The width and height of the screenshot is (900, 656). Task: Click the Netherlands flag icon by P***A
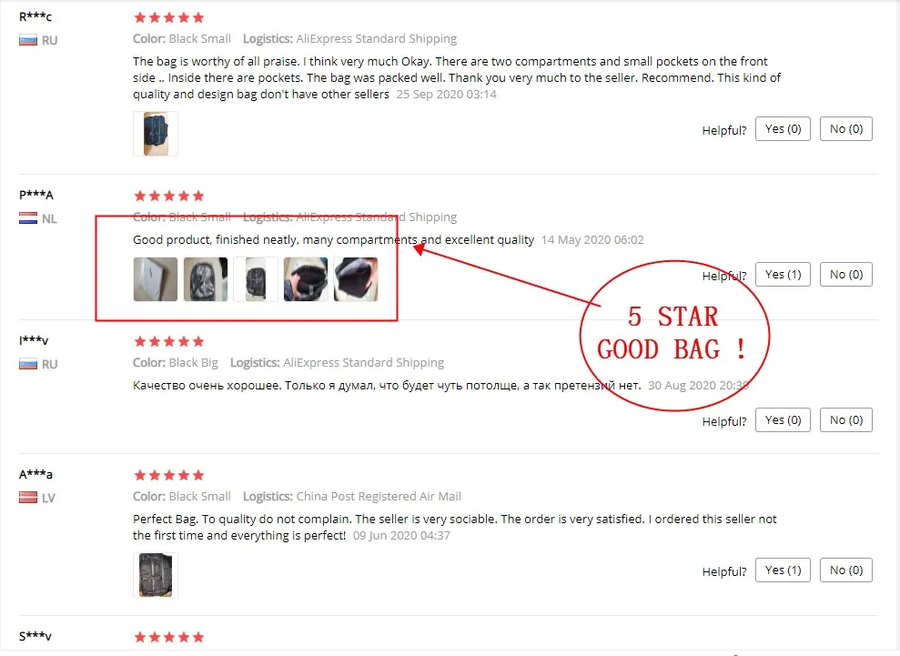(28, 218)
